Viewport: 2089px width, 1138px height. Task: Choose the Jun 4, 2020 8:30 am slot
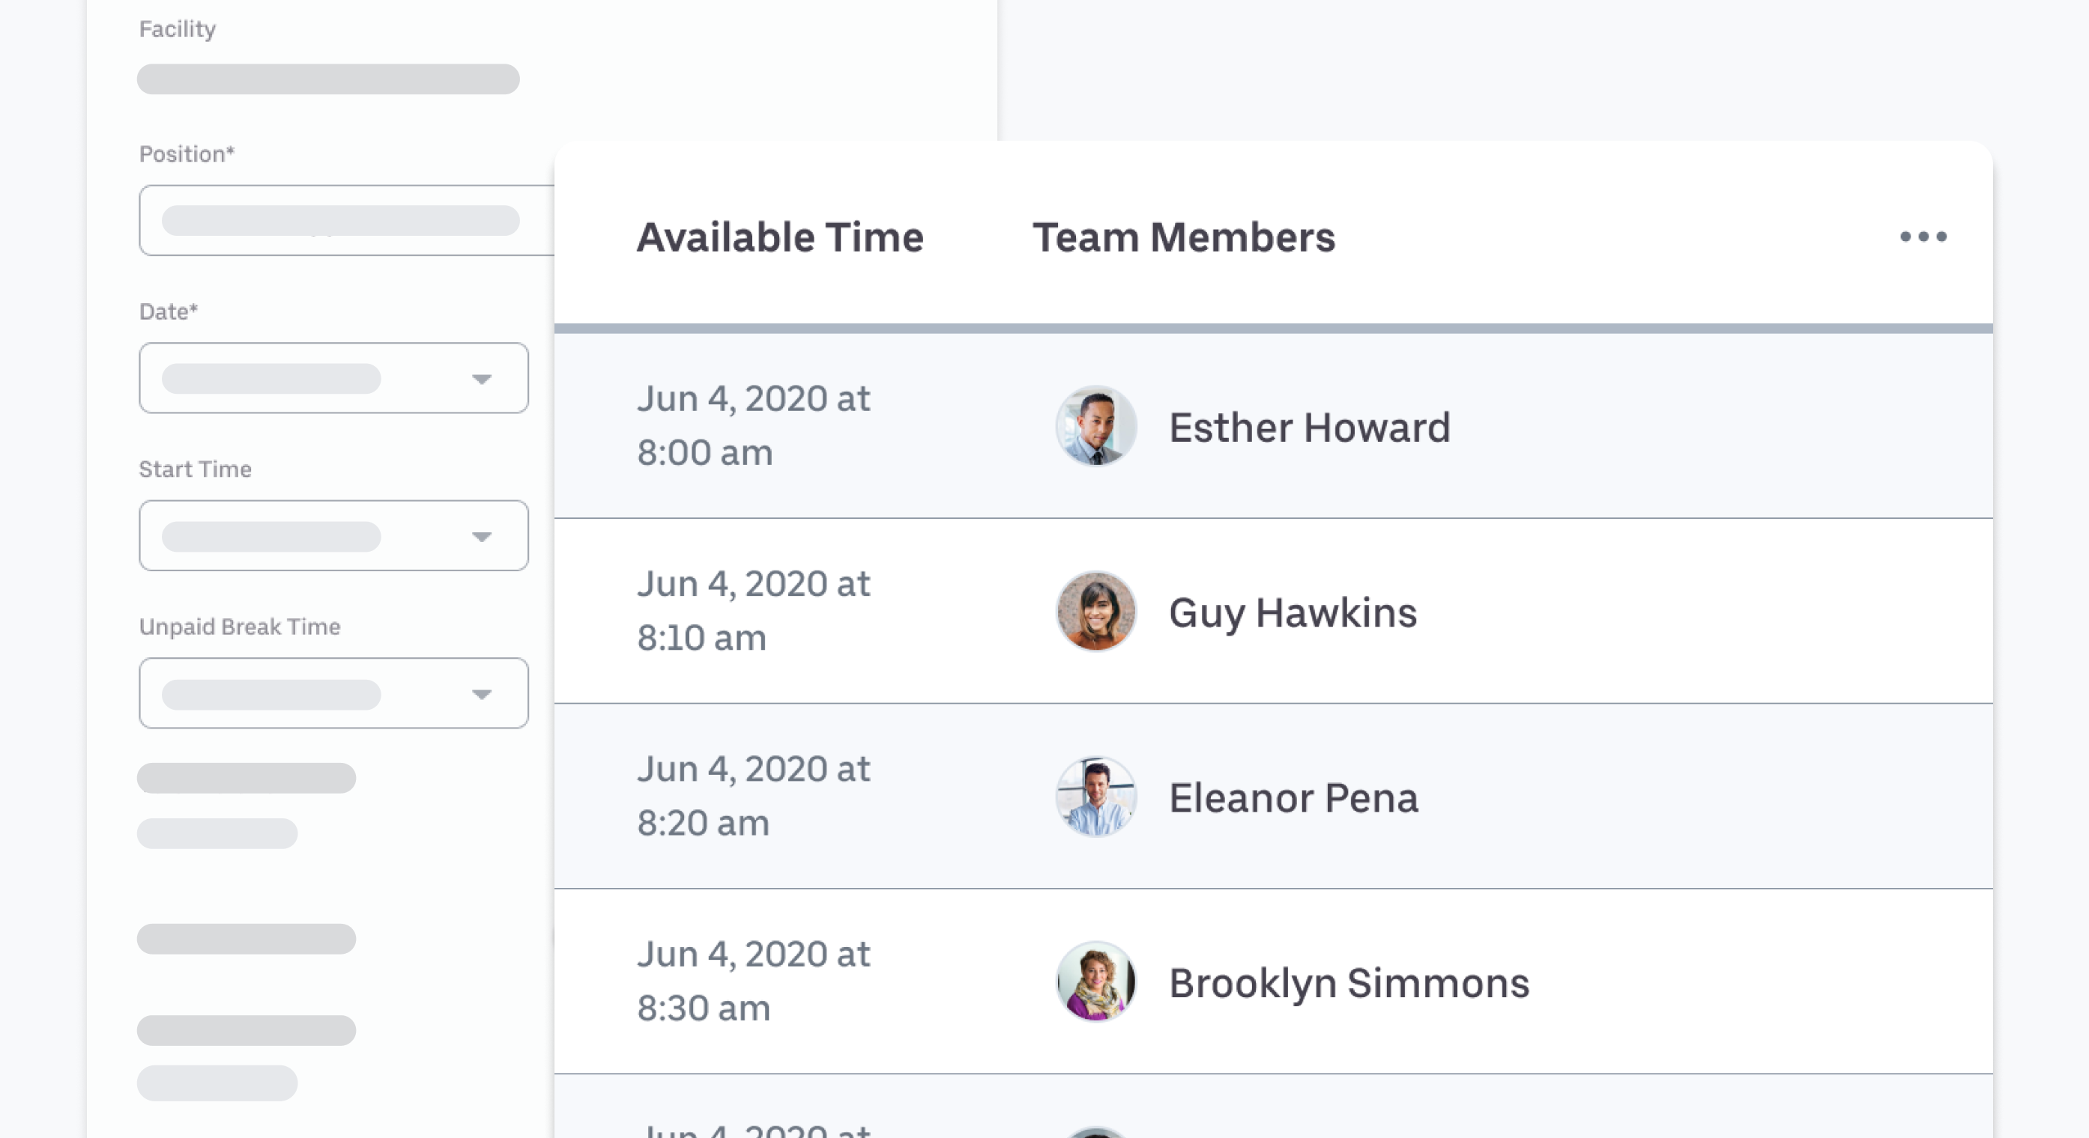click(753, 981)
